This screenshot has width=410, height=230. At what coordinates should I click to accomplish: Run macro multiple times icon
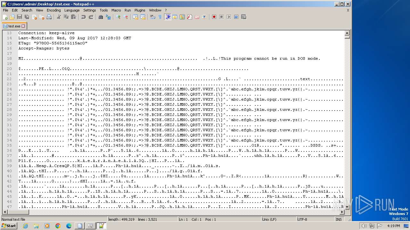click(x=236, y=17)
